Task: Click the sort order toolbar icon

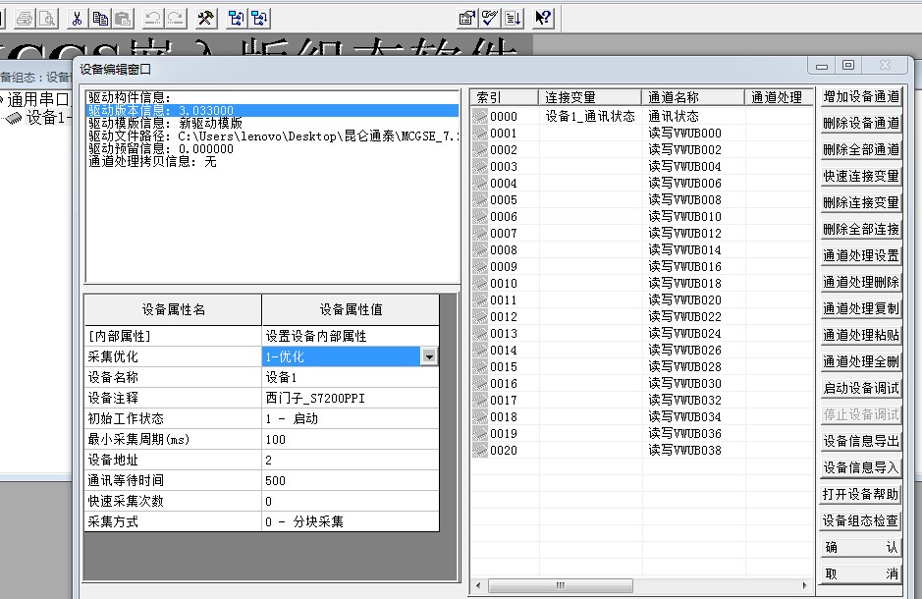Action: (513, 18)
